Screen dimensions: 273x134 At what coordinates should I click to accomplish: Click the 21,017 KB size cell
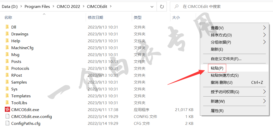[x=184, y=110]
